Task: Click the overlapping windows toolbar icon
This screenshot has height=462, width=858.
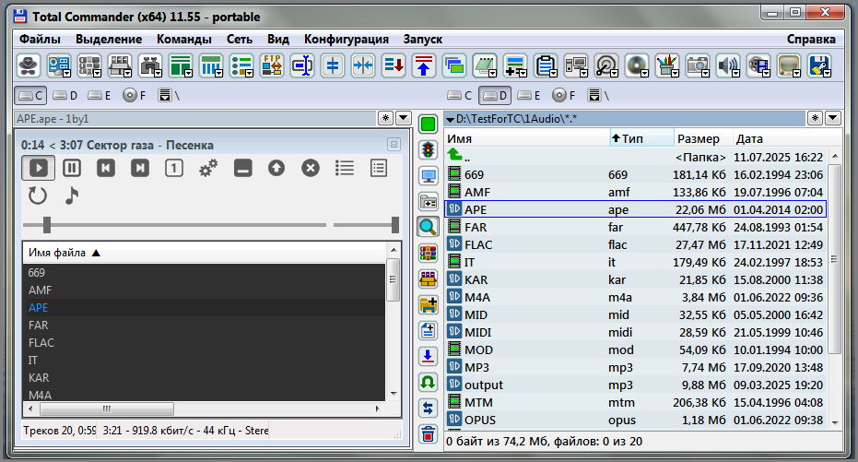Action: pos(454,66)
